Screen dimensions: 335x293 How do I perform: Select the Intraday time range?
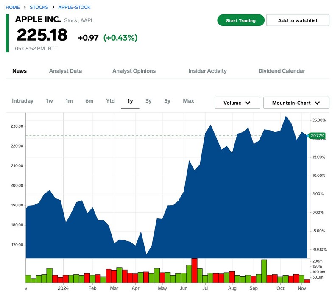(x=22, y=101)
